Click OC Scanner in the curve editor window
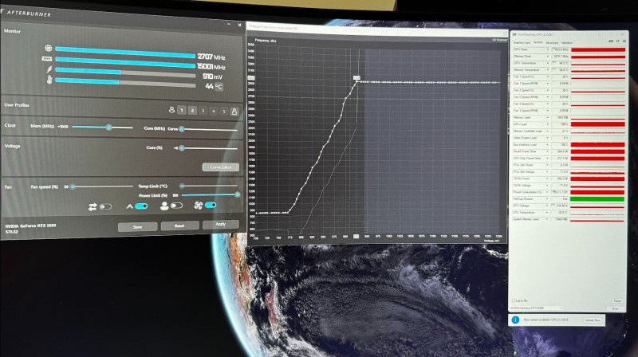The width and height of the screenshot is (638, 357). (x=499, y=40)
